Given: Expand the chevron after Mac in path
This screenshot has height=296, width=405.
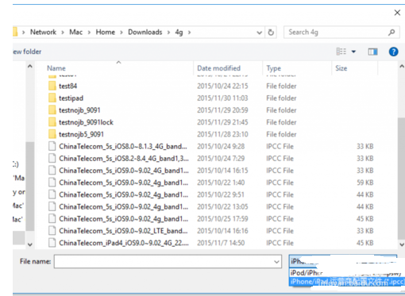Looking at the screenshot, I should pos(89,33).
